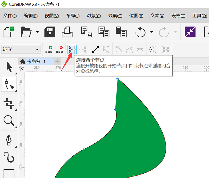Screen dimensions: 209x178
Task: Expand the Undo history dropdown arrow
Action: pos(152,32)
